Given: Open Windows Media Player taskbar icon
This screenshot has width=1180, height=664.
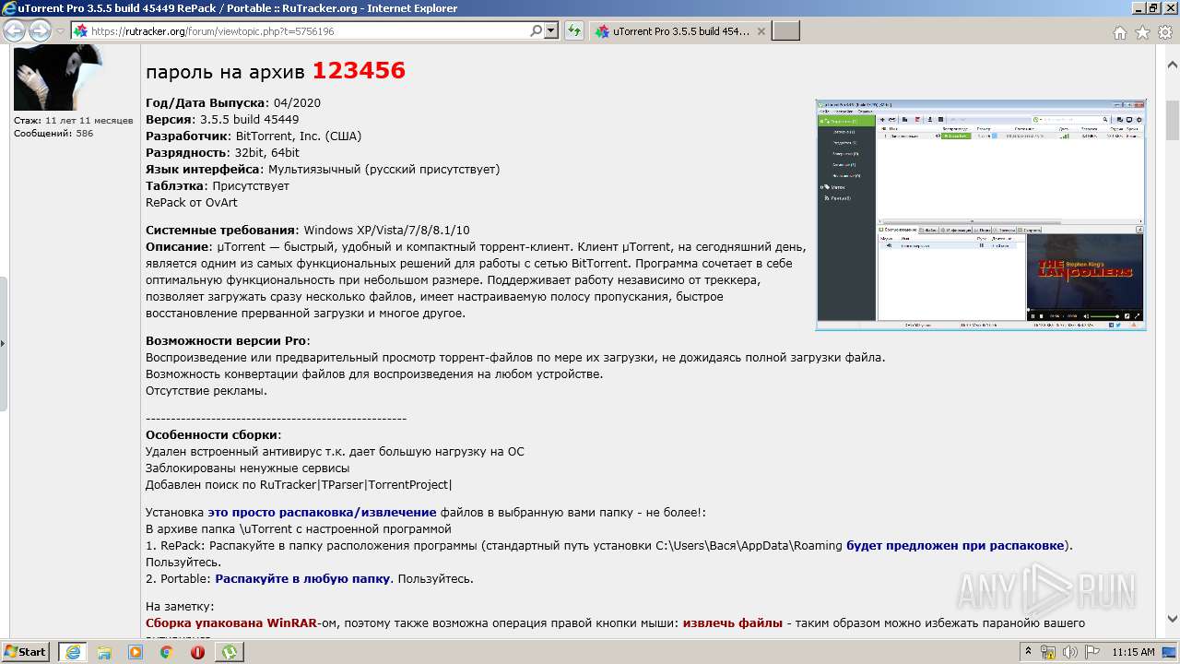Looking at the screenshot, I should 136,651.
